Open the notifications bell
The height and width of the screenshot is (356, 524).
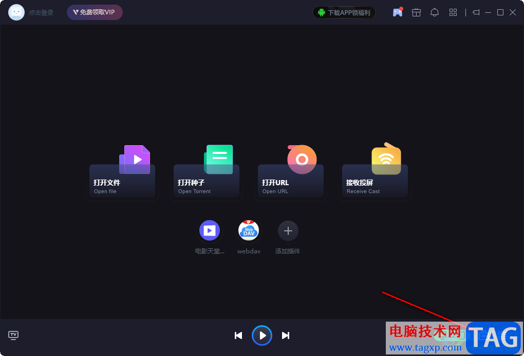tap(435, 13)
